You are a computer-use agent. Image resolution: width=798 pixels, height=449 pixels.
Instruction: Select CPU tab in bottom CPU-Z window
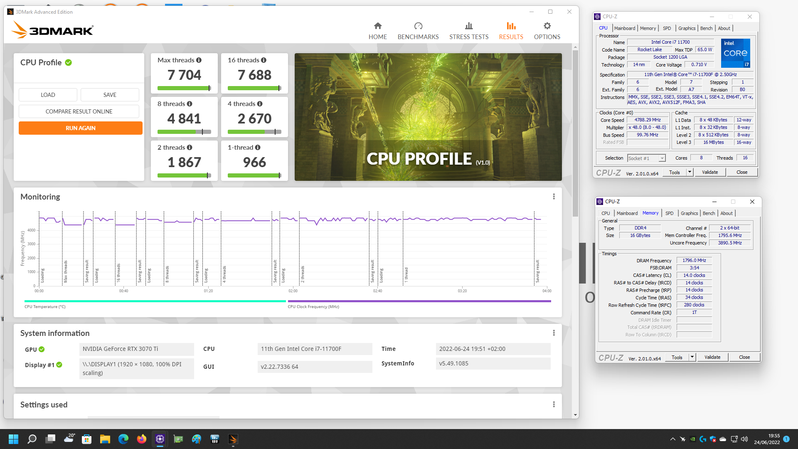coord(606,213)
